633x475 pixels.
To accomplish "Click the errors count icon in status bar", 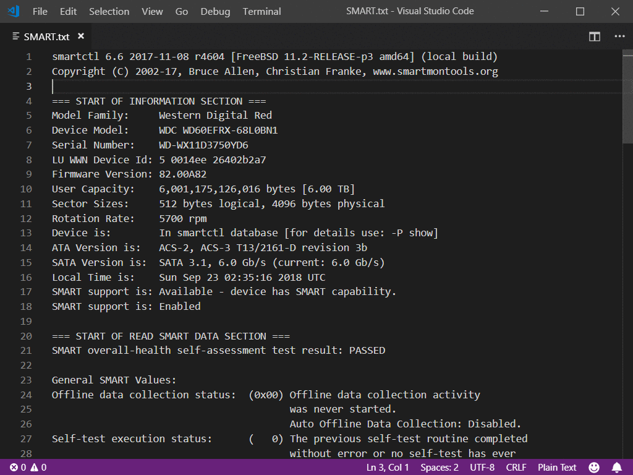I will pyautogui.click(x=14, y=468).
